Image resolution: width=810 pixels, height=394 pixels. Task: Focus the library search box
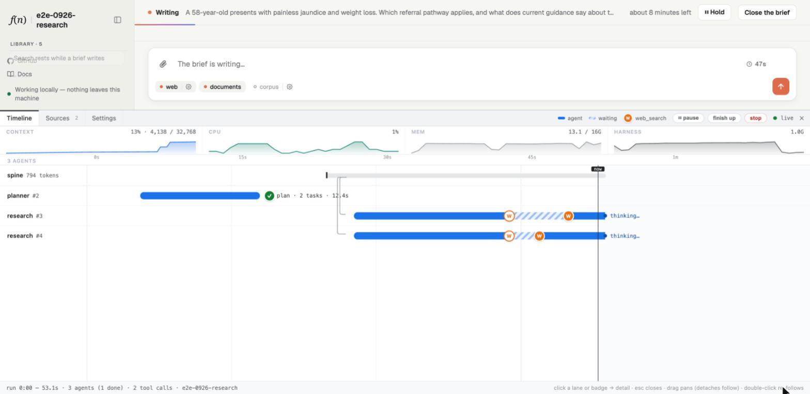coord(66,58)
